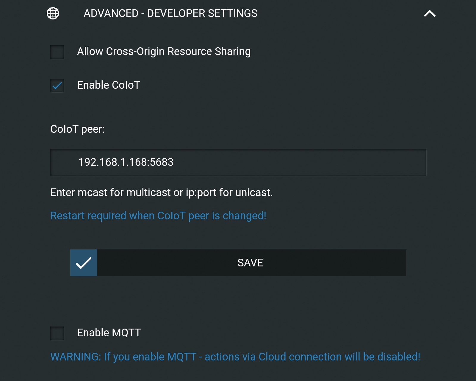Enable Allow Cross-Origin Resource Sharing
This screenshot has height=381, width=476.
tap(57, 52)
